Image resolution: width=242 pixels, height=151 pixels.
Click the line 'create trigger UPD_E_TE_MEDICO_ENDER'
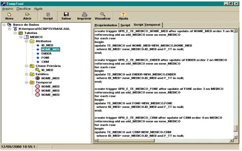[161, 60]
